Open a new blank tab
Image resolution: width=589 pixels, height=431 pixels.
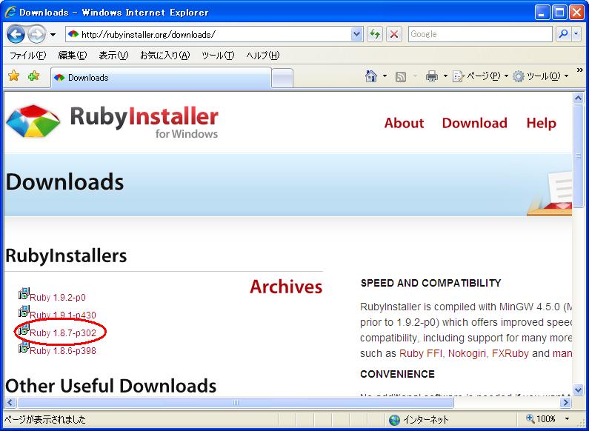coord(282,78)
